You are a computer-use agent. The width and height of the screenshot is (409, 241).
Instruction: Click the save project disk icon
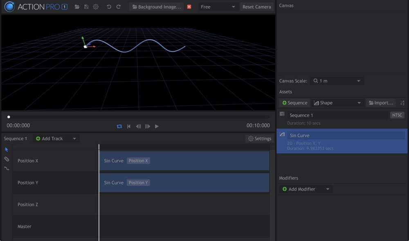(x=86, y=7)
